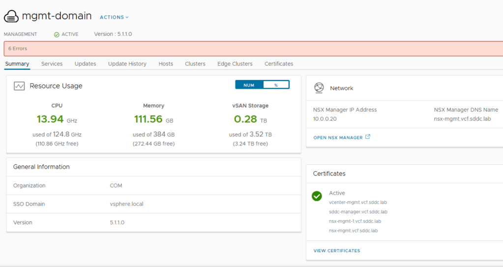Viewport: 503px width, 267px height.
Task: Open the Clusters tab
Action: pyautogui.click(x=195, y=64)
